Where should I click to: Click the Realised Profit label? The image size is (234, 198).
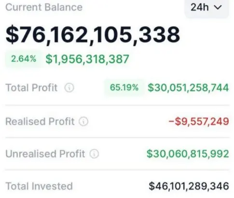tap(40, 121)
